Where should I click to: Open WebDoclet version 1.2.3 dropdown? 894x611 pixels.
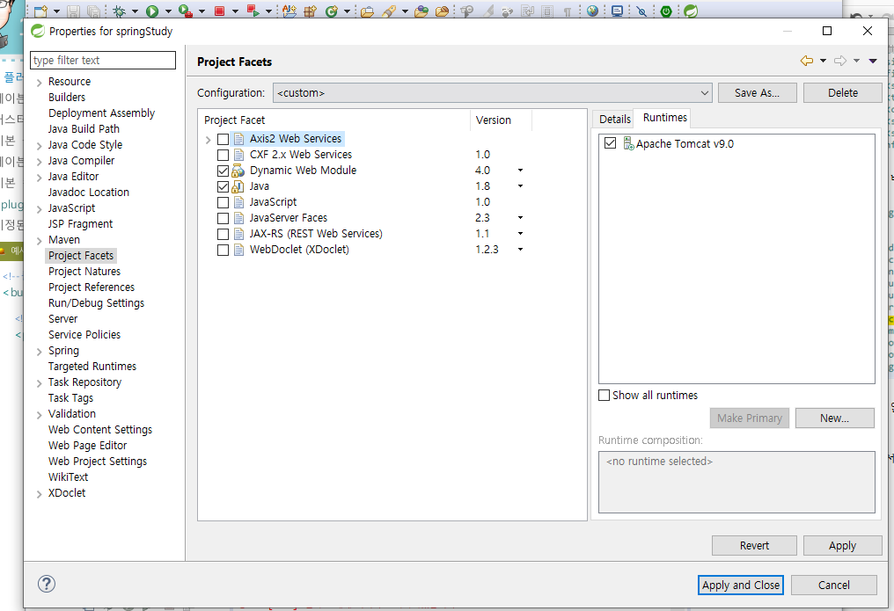[x=520, y=250]
